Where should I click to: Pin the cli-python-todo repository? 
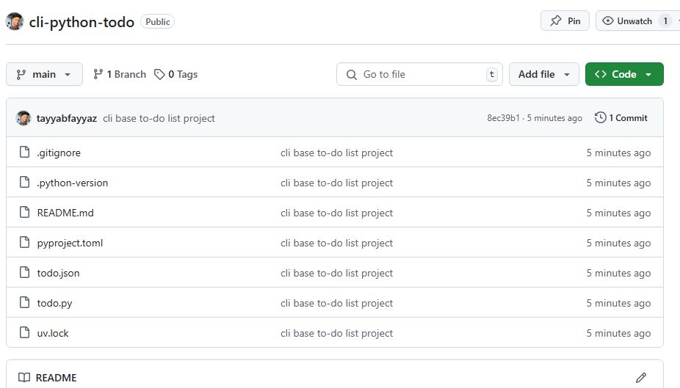tap(565, 21)
